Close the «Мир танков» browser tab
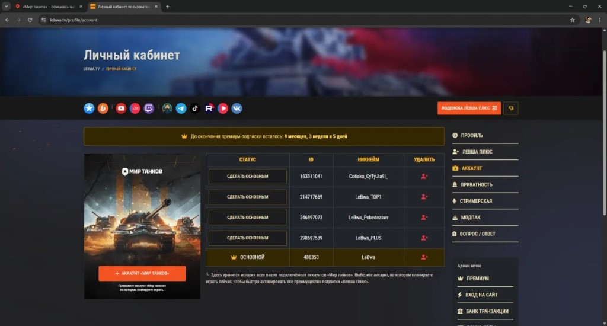The height and width of the screenshot is (326, 607). click(81, 6)
